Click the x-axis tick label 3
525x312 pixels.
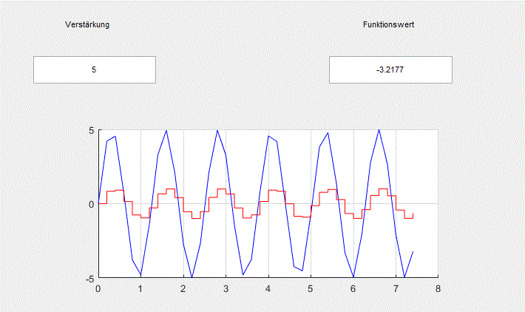click(x=226, y=288)
